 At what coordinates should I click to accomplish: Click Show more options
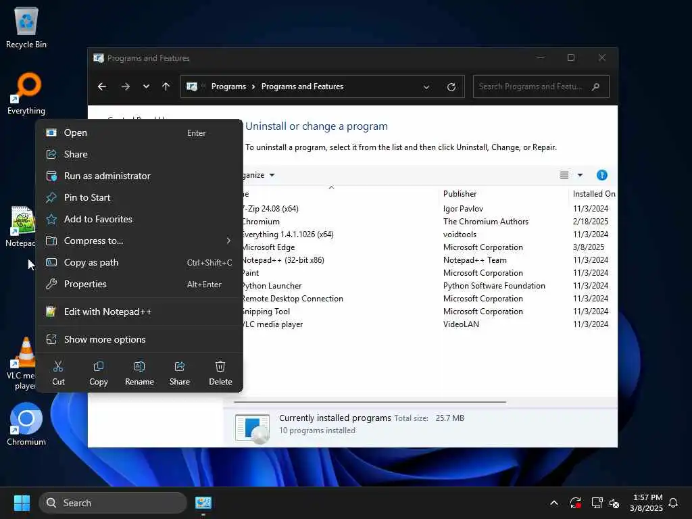(x=139, y=340)
